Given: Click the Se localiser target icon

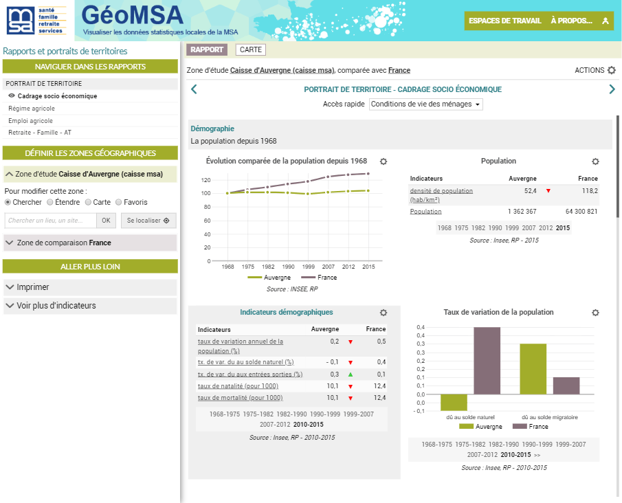Looking at the screenshot, I should [166, 221].
